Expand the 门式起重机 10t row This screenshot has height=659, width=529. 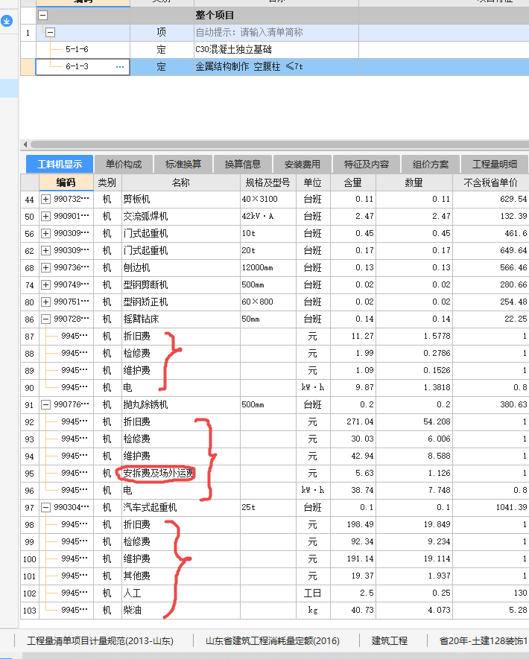click(45, 233)
